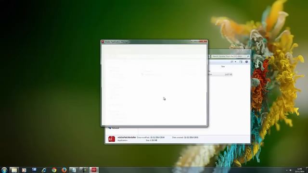Image resolution: width=308 pixels, height=173 pixels.
Task: Click the volume speaker icon in system tray
Action: [291, 170]
